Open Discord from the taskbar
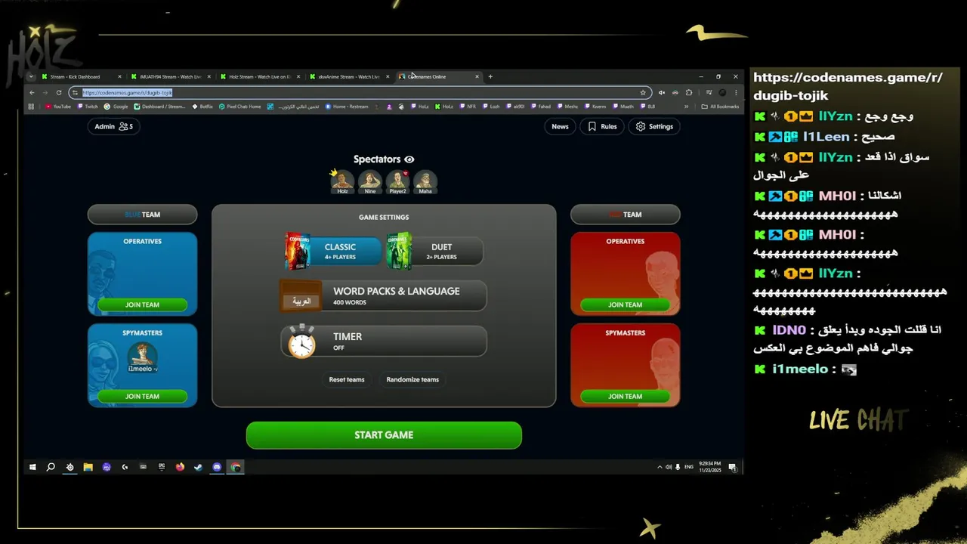This screenshot has height=544, width=967. click(x=217, y=467)
